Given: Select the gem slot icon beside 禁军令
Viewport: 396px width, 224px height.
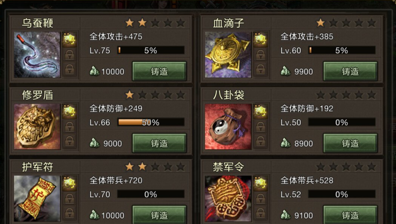Looking at the screenshot, I should 260,184.
